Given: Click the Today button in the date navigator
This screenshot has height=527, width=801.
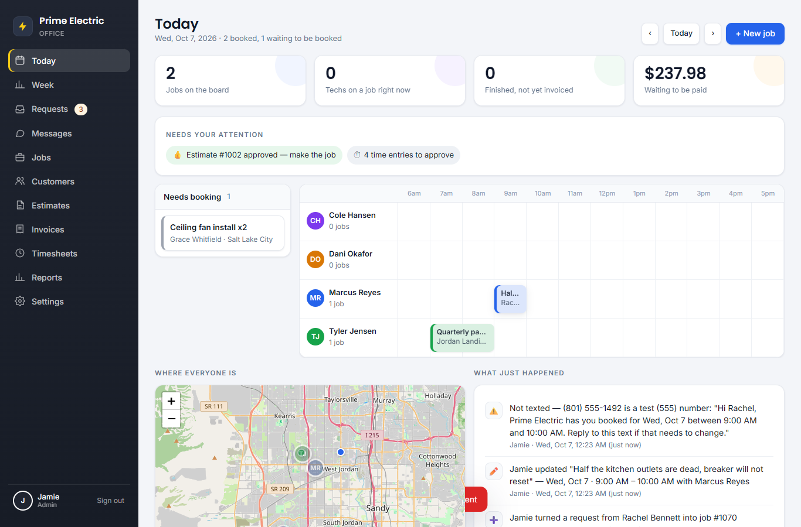Looking at the screenshot, I should [681, 33].
